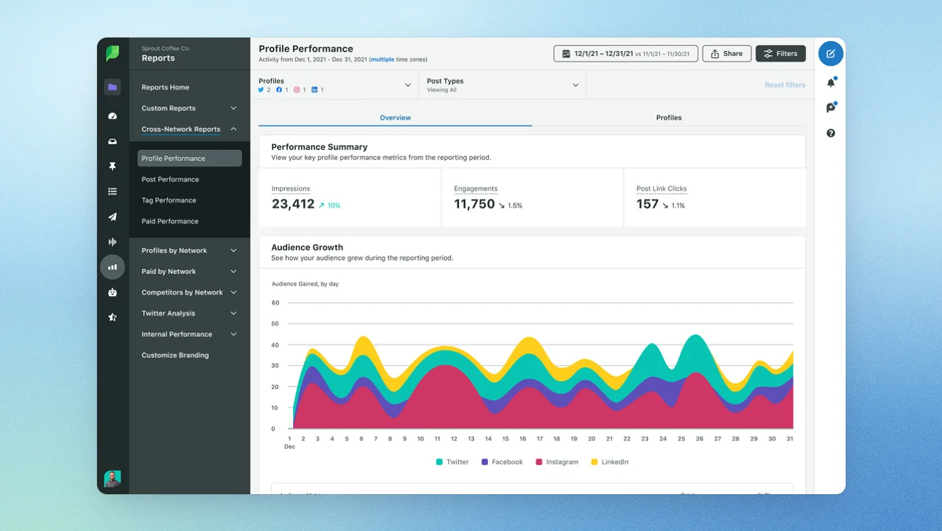The height and width of the screenshot is (531, 942).
Task: Select the pin icon in the left rail
Action: tap(113, 166)
